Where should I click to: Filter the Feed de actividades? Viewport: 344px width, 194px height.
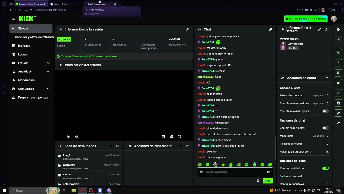pos(111,146)
